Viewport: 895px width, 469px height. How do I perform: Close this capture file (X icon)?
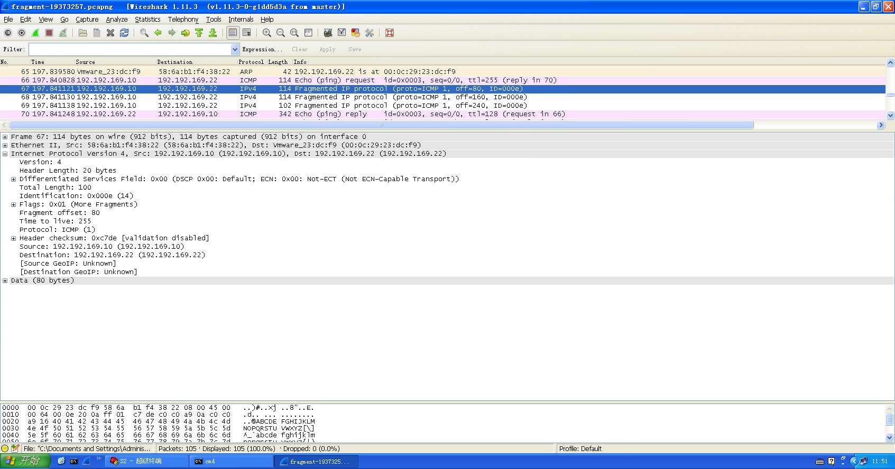(110, 33)
